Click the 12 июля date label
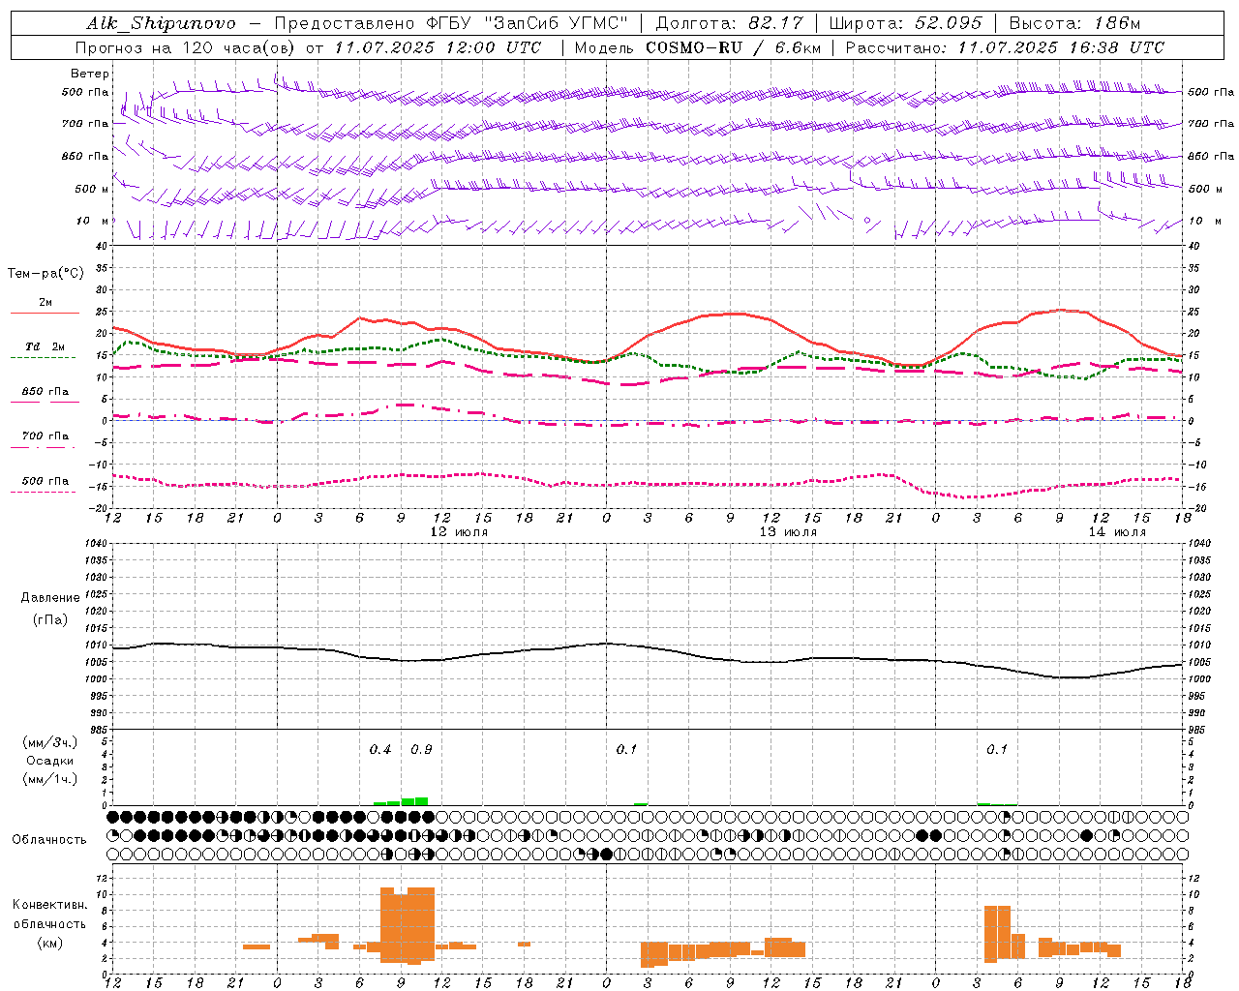Screen dimensions: 1239x991 click(x=459, y=532)
